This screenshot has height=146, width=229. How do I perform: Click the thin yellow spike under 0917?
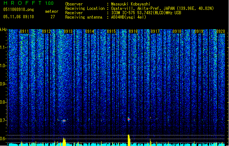150,142
